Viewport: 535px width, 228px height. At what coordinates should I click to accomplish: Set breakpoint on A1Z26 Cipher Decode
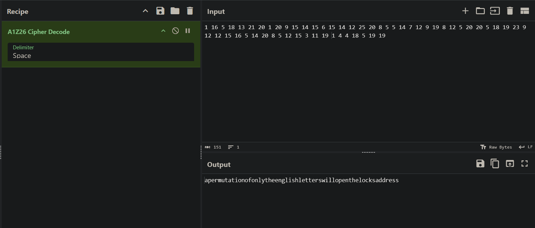click(x=188, y=31)
